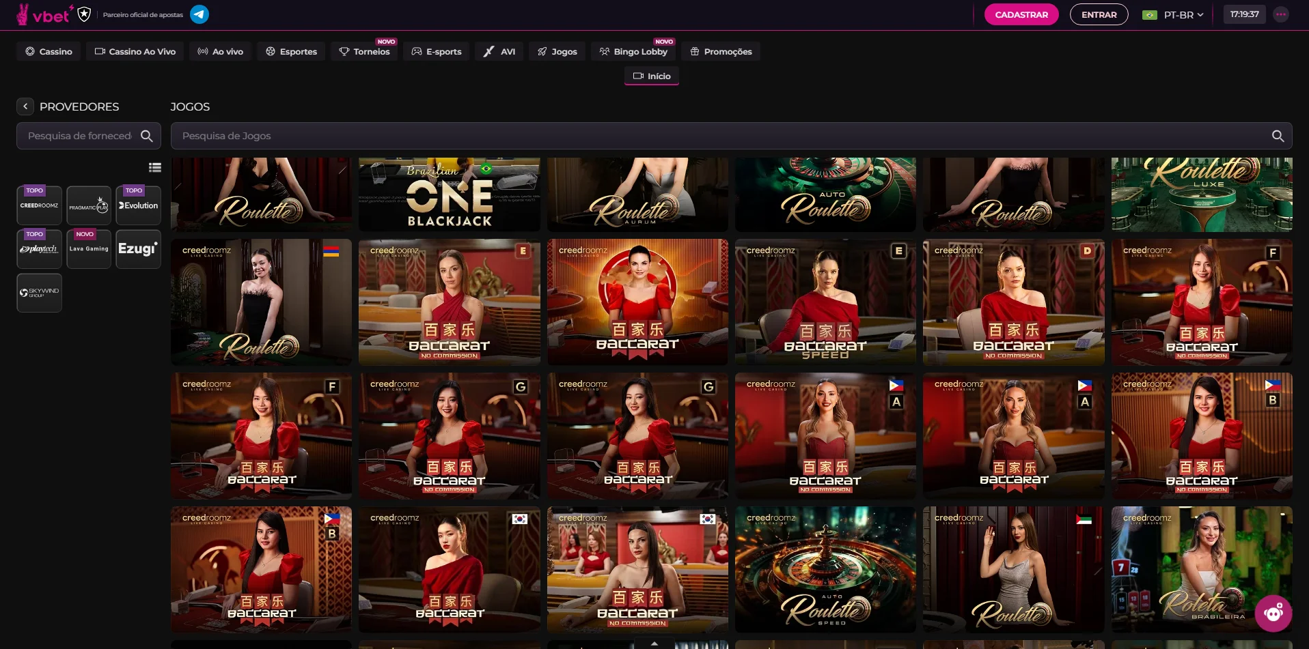The width and height of the screenshot is (1309, 649).
Task: Open the AVI menu item
Action: (x=499, y=51)
